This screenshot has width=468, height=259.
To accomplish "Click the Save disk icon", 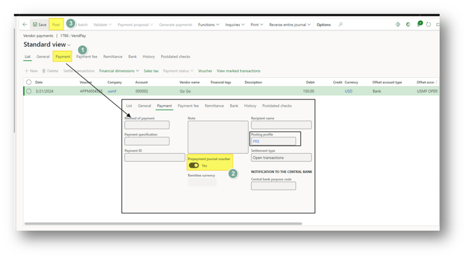I will tap(35, 25).
